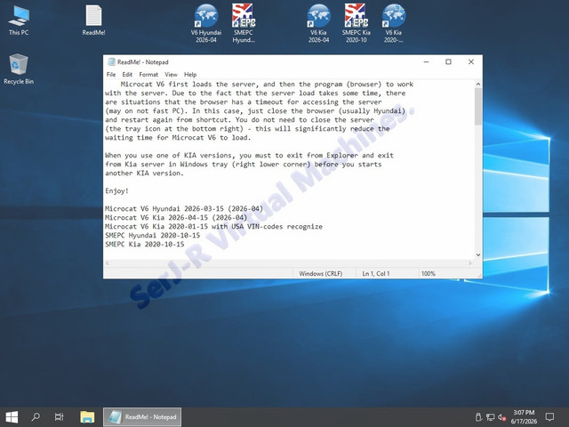Click the Windows (CRLF) status bar entry

coord(320,273)
